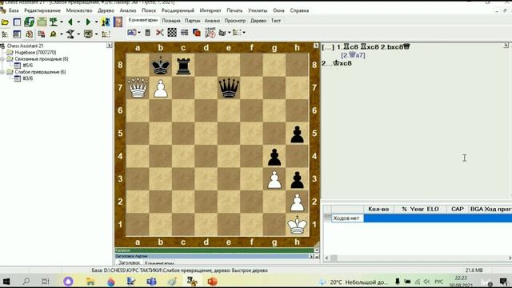Click the CAP column header
Screen dimensions: 512x288
pos(457,210)
